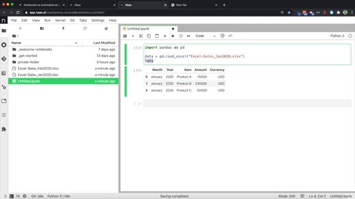Run the selected cell
This screenshot has width=355, height=199.
point(165,36)
